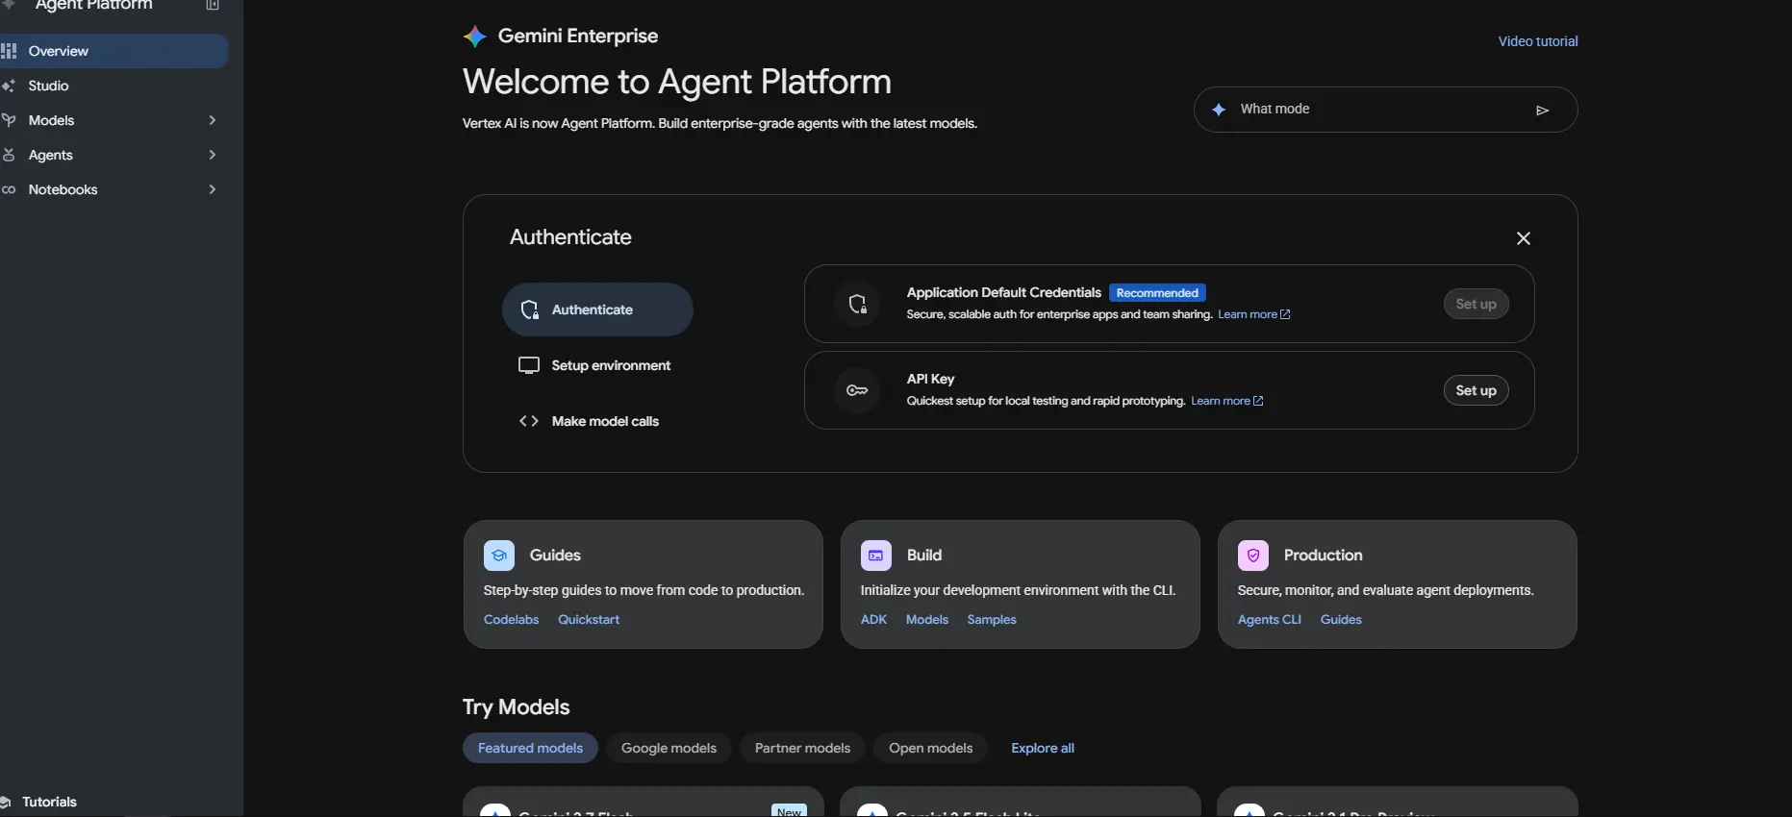This screenshot has height=817, width=1792.
Task: Click the Build card title
Action: 924,556
